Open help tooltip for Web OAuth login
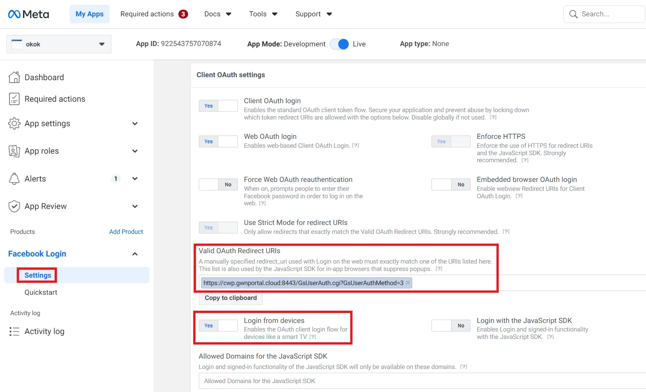646x392 pixels. point(355,146)
